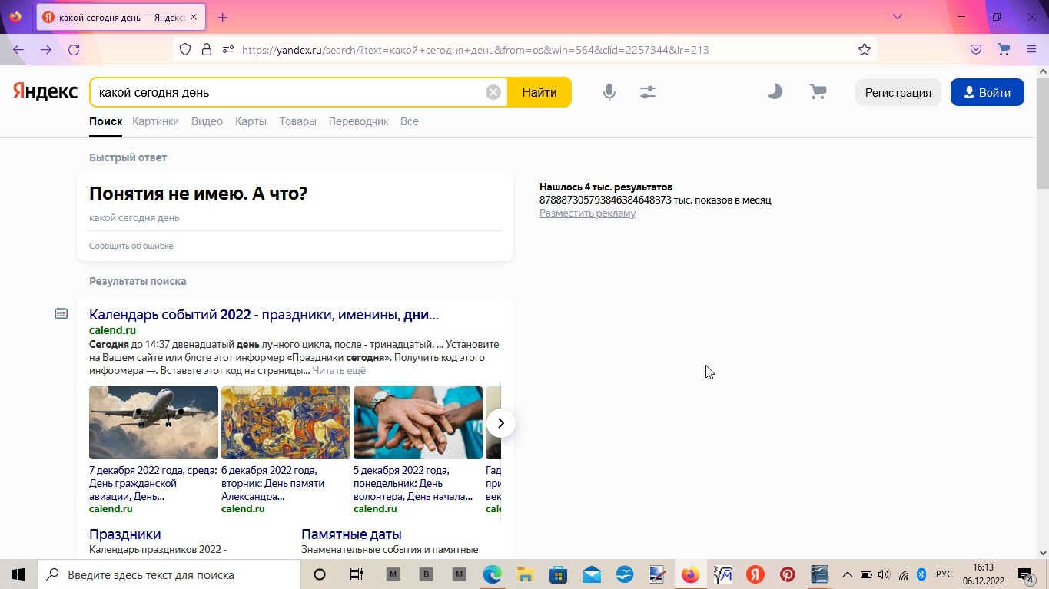Open Task View on the taskbar
The height and width of the screenshot is (589, 1049).
(356, 574)
